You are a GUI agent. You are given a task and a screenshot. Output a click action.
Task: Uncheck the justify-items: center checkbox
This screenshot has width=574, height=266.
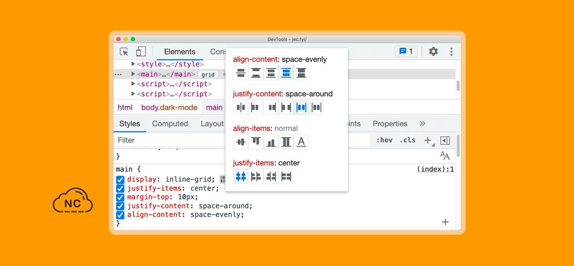pos(120,188)
